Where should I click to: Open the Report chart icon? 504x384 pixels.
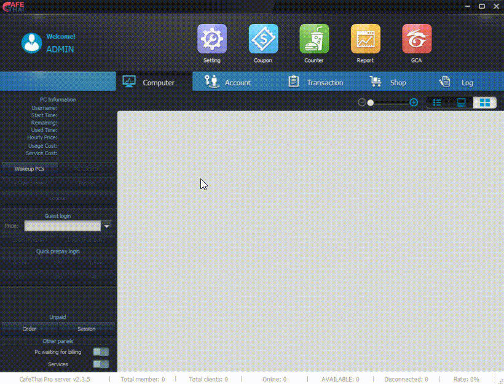(365, 39)
